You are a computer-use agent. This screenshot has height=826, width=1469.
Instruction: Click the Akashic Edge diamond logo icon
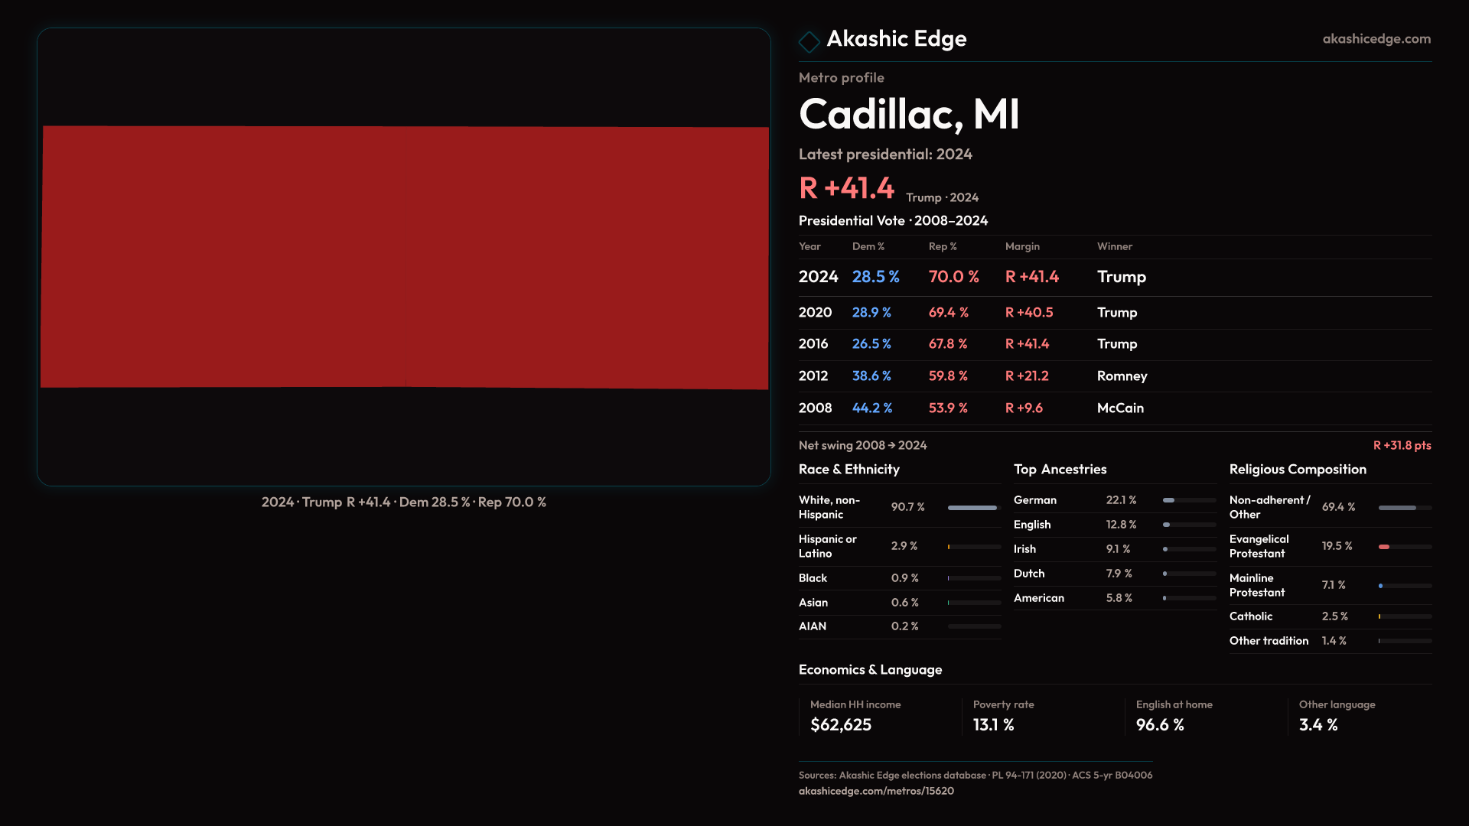[x=809, y=41]
